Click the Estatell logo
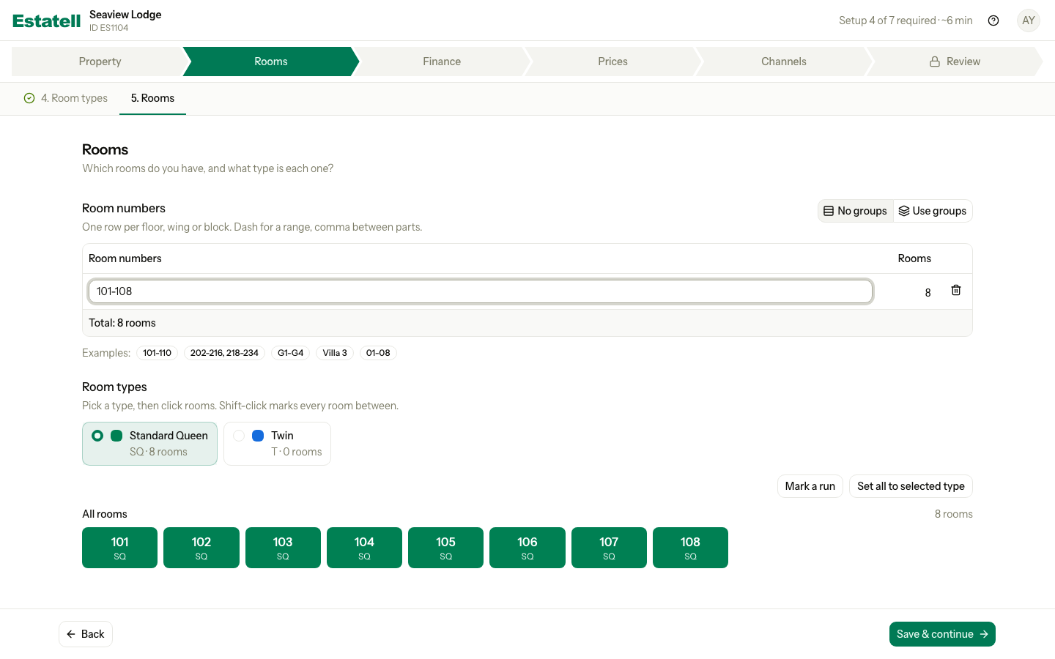This screenshot has height=659, width=1055. (x=47, y=21)
